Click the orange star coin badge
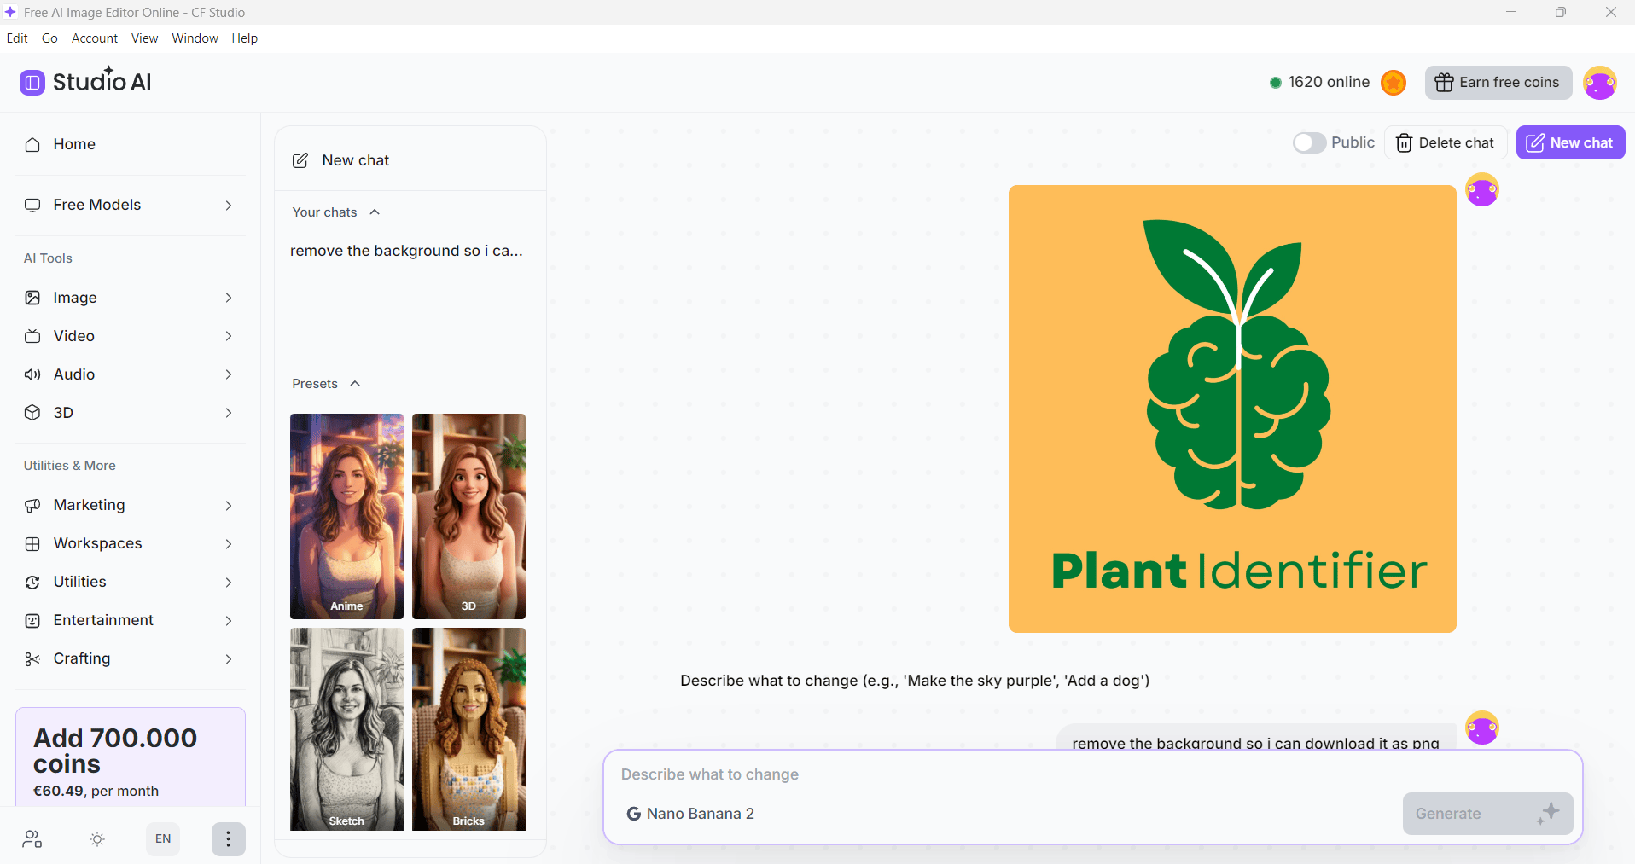The image size is (1635, 864). 1394,83
